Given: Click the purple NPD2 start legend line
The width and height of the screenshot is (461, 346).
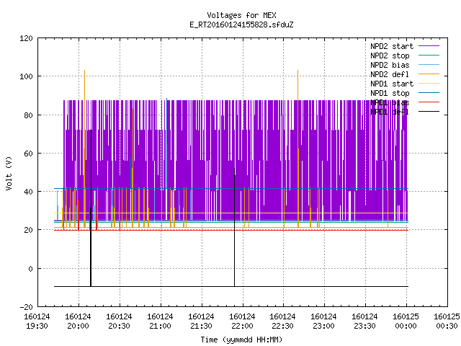Looking at the screenshot, I should 429,46.
